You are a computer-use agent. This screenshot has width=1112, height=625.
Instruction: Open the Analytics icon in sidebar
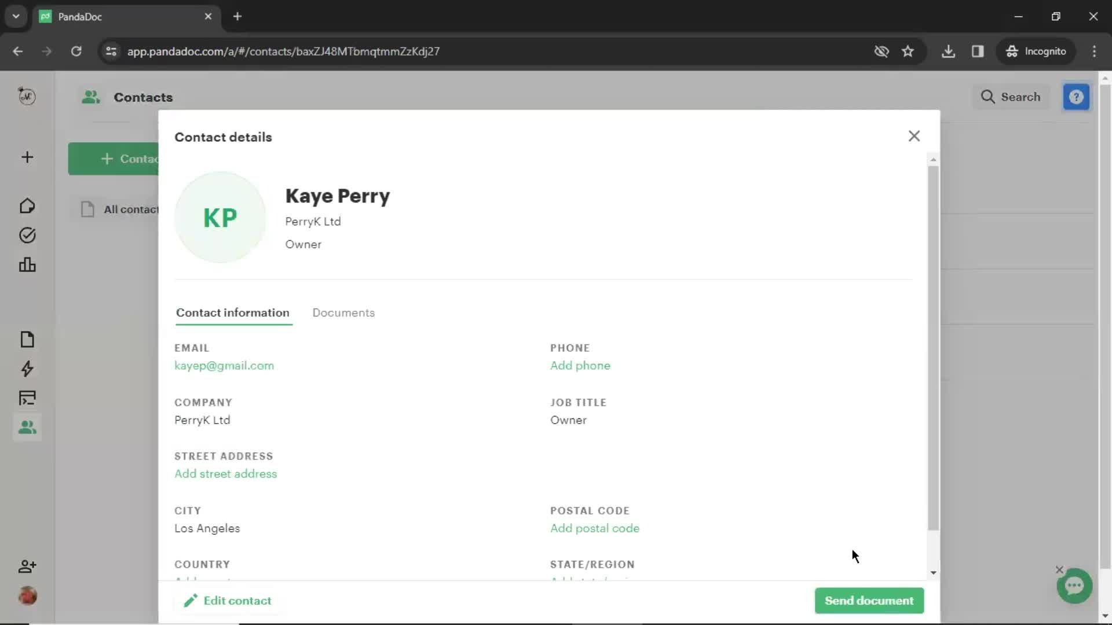tap(27, 265)
